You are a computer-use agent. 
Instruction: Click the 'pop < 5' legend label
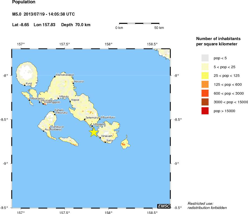point(220,58)
